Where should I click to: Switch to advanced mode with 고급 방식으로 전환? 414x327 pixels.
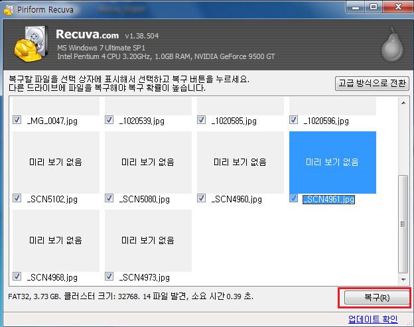point(372,84)
